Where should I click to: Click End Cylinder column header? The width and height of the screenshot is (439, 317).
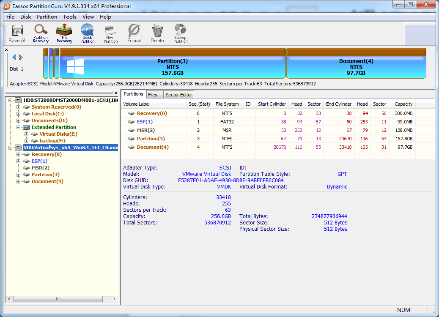click(339, 104)
